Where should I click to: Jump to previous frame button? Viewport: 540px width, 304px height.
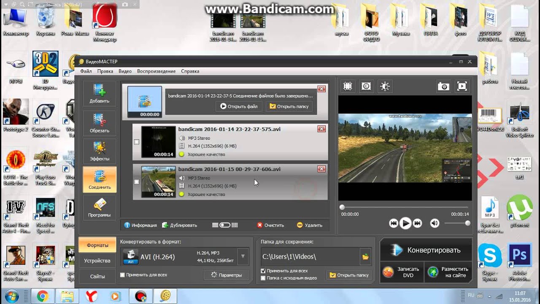394,223
